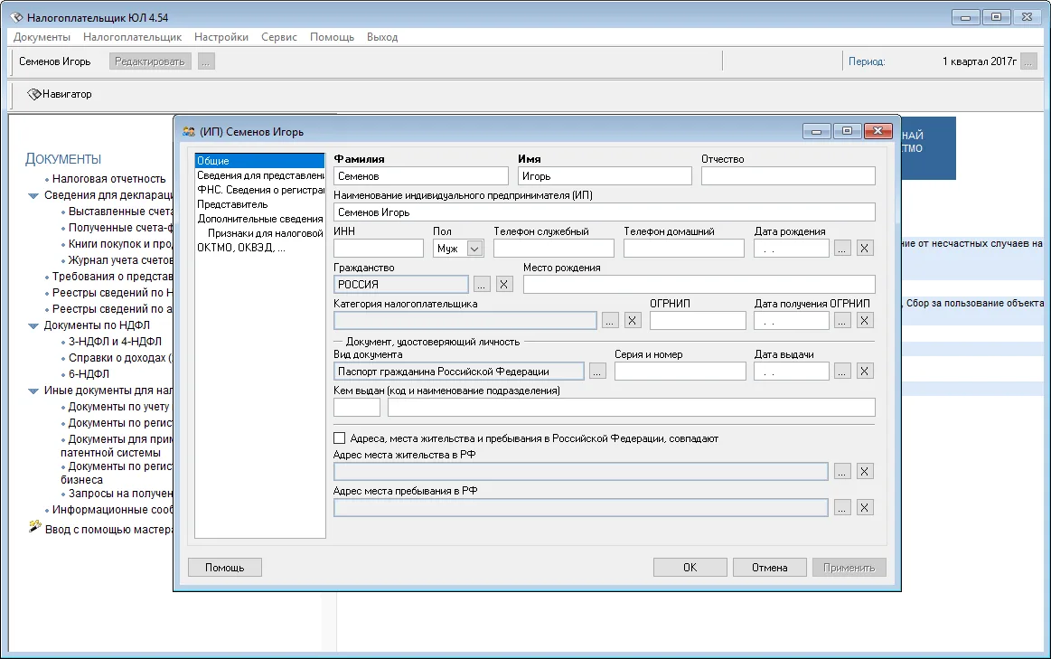Collapse Иные документы tree node
Viewport: 1051px width, 659px height.
click(x=33, y=391)
